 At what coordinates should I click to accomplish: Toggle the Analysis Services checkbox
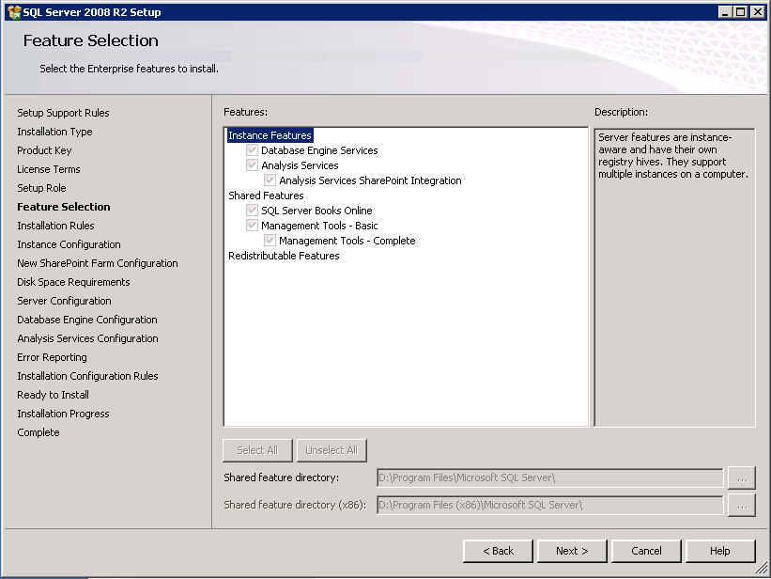coord(252,164)
